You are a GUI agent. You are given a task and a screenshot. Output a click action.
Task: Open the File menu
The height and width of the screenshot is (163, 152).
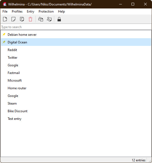click(x=5, y=11)
